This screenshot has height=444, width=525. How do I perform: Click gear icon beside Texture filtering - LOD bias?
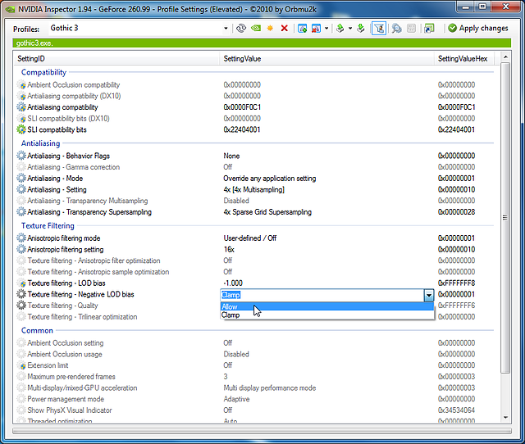22,283
